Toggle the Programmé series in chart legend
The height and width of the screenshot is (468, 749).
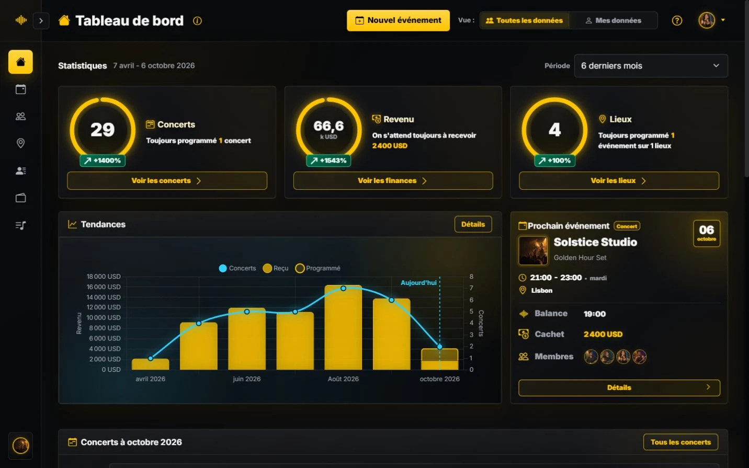pos(318,268)
